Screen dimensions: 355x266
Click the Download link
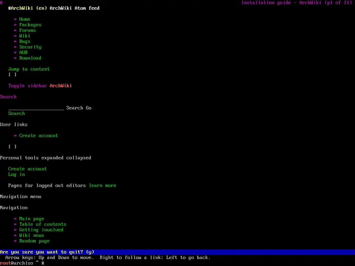[31, 58]
